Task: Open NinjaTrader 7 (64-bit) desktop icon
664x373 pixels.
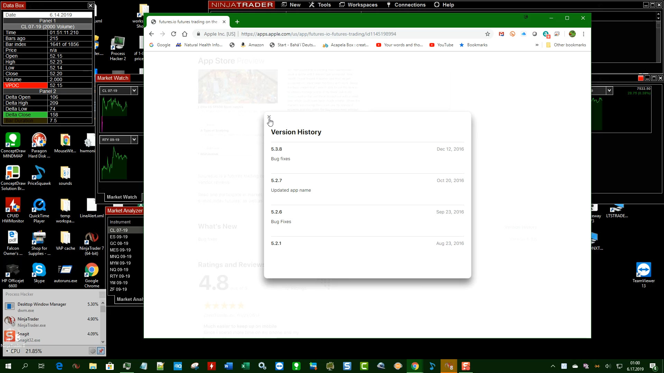Action: pos(92,243)
